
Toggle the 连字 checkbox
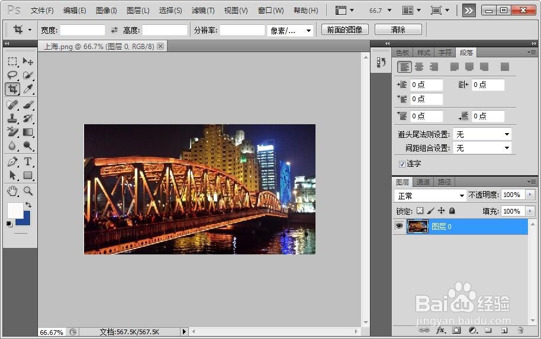click(402, 164)
